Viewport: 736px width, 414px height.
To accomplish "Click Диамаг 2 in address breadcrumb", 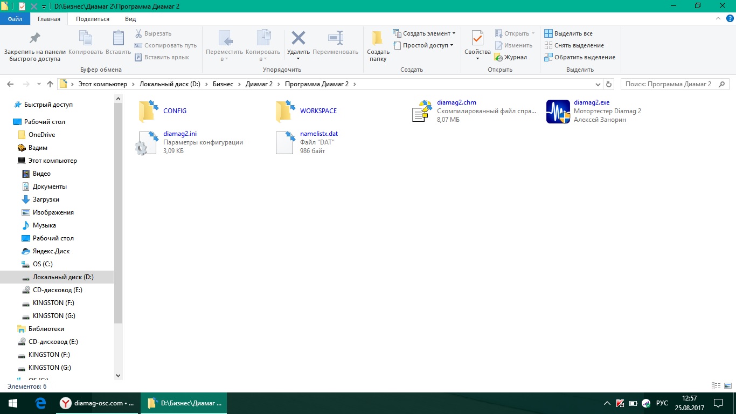I will (x=259, y=84).
